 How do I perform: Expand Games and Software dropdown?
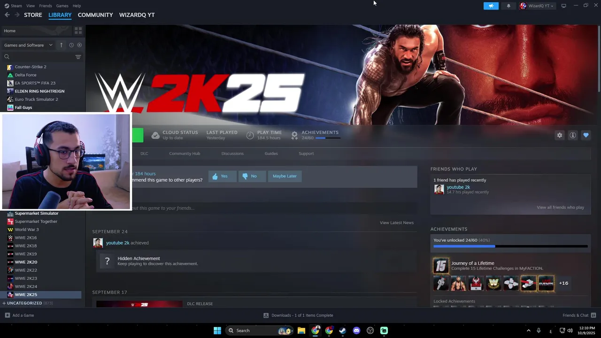click(x=28, y=45)
